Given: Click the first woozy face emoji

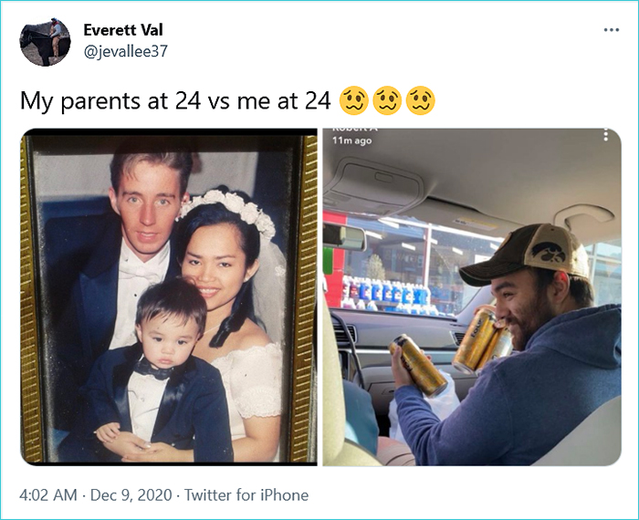Looking at the screenshot, I should coord(352,99).
